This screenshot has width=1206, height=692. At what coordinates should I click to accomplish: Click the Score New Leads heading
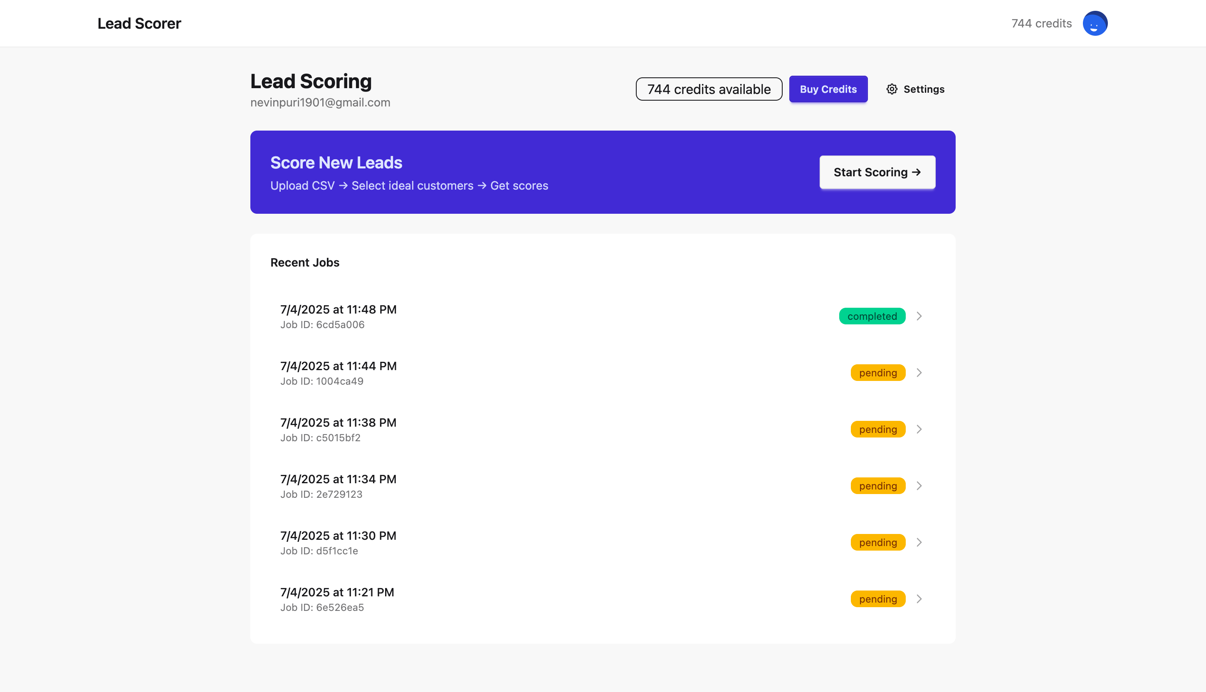click(x=336, y=163)
